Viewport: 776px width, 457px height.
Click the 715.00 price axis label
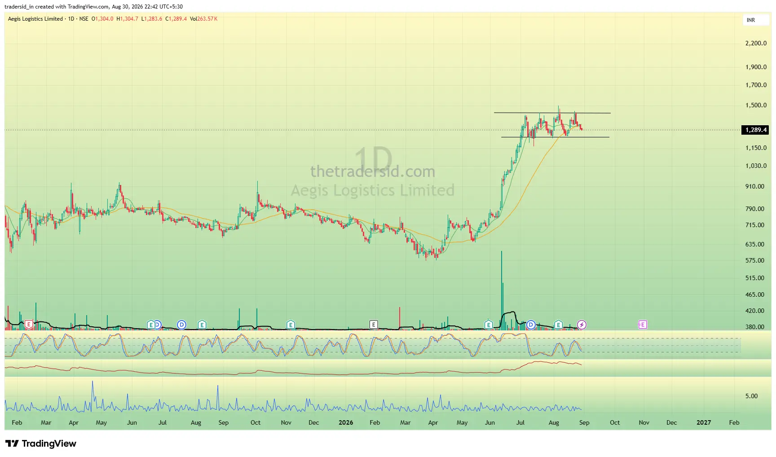754,225
